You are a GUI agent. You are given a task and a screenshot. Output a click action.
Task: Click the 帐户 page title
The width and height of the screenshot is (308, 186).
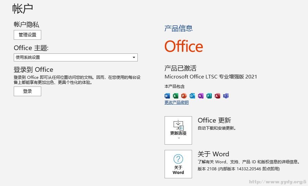22,9
